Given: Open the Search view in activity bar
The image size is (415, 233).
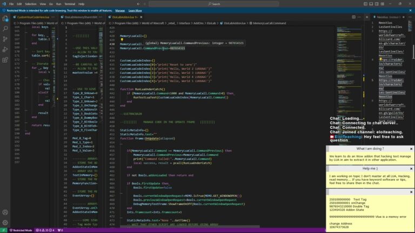Looking at the screenshot, I should point(5,29).
